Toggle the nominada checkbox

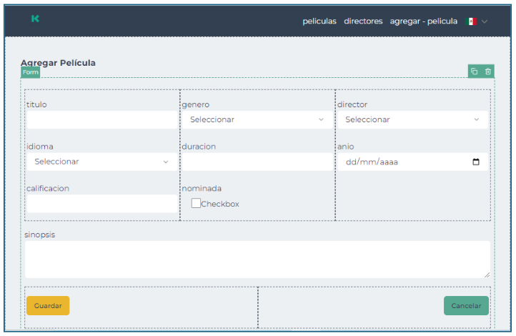(x=196, y=203)
